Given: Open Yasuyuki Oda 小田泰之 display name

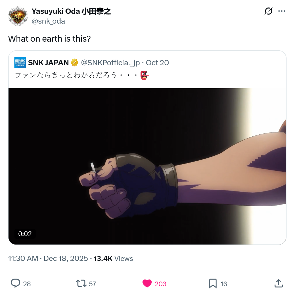Looking at the screenshot, I should (x=71, y=11).
